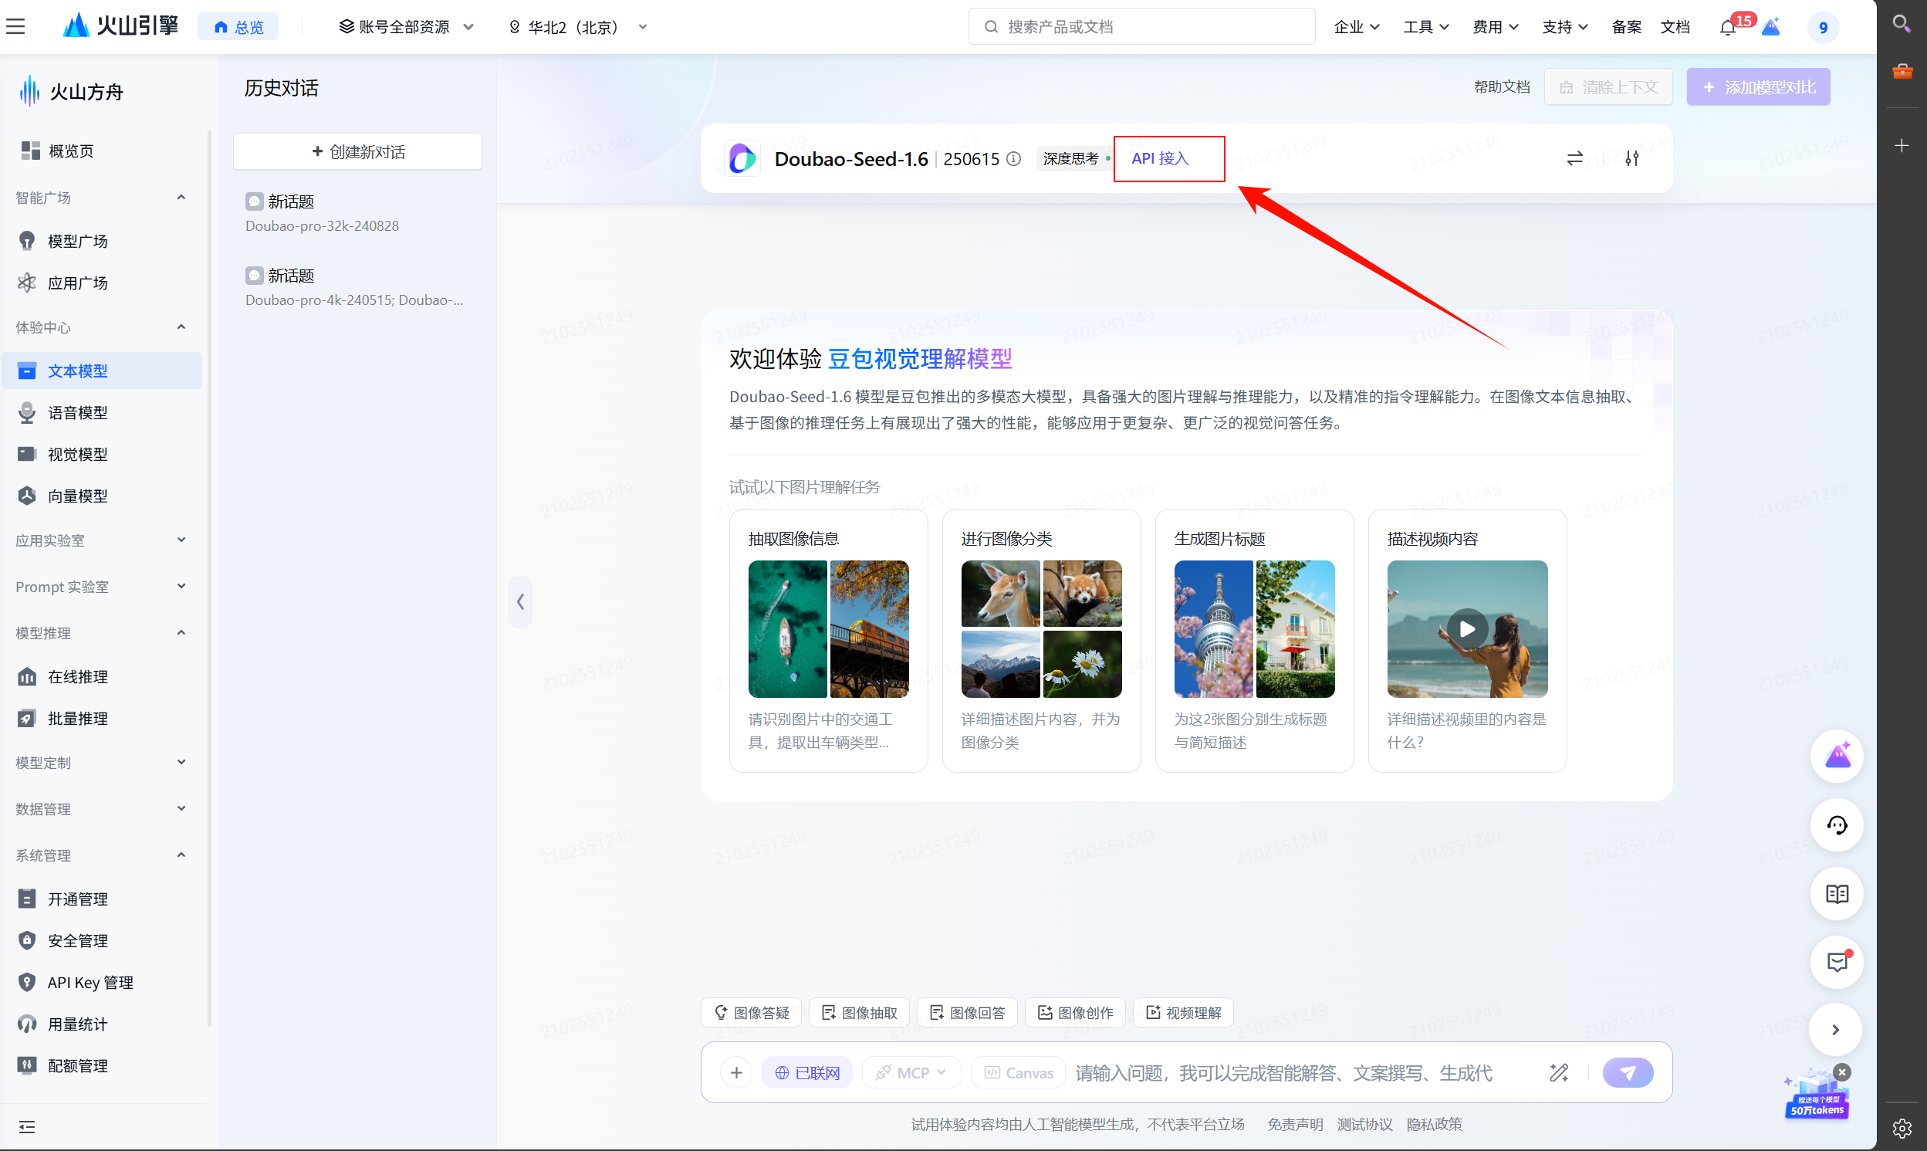Image resolution: width=1927 pixels, height=1151 pixels.
Task: Click the API 接入 link
Action: pyautogui.click(x=1160, y=158)
